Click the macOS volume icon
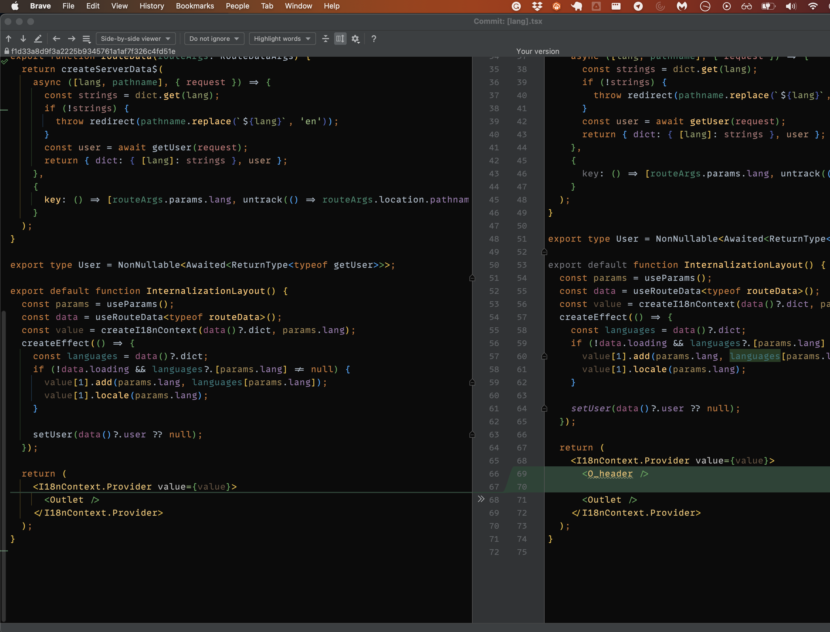Viewport: 830px width, 632px height. click(x=791, y=6)
